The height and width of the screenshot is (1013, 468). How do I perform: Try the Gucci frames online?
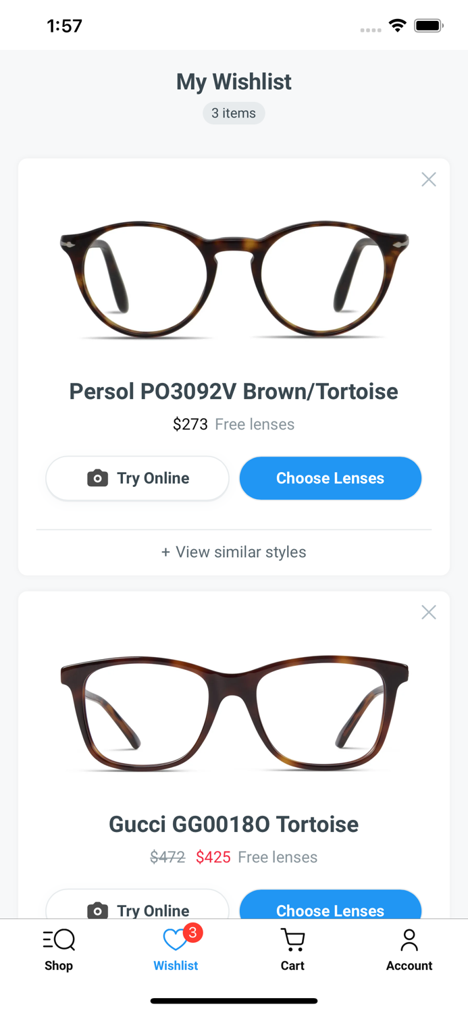coord(137,911)
